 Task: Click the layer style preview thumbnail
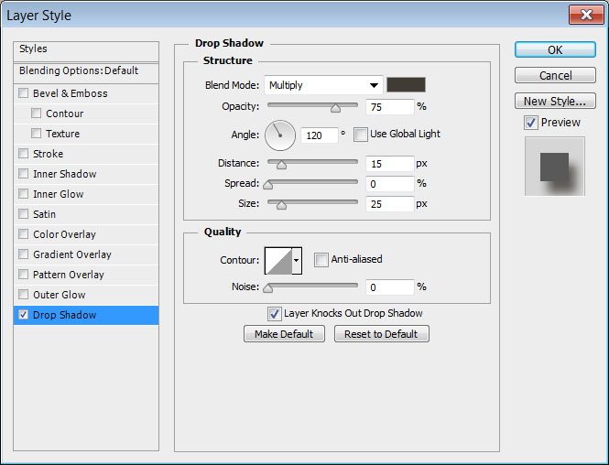[554, 166]
